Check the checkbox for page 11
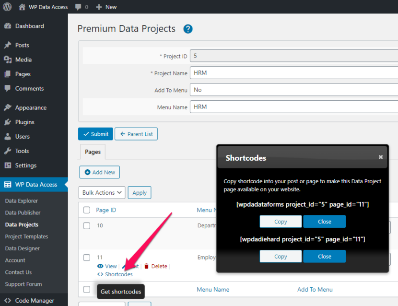The width and height of the screenshot is (398, 306). pos(86,257)
